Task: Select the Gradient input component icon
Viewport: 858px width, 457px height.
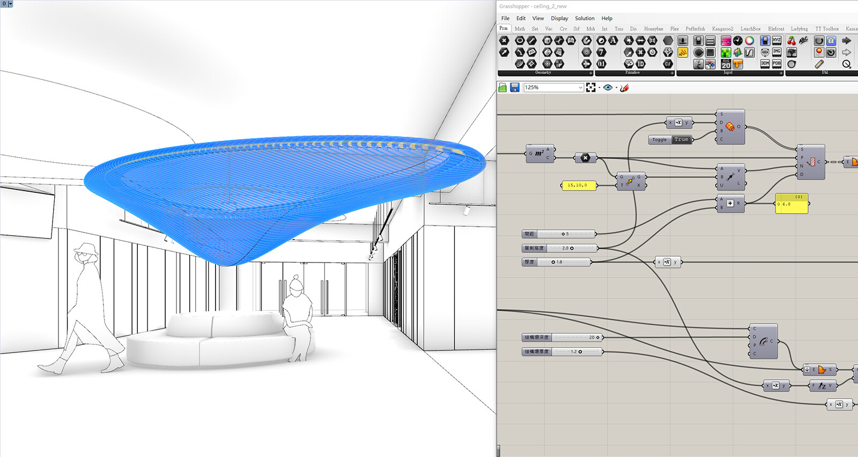Action: [726, 41]
